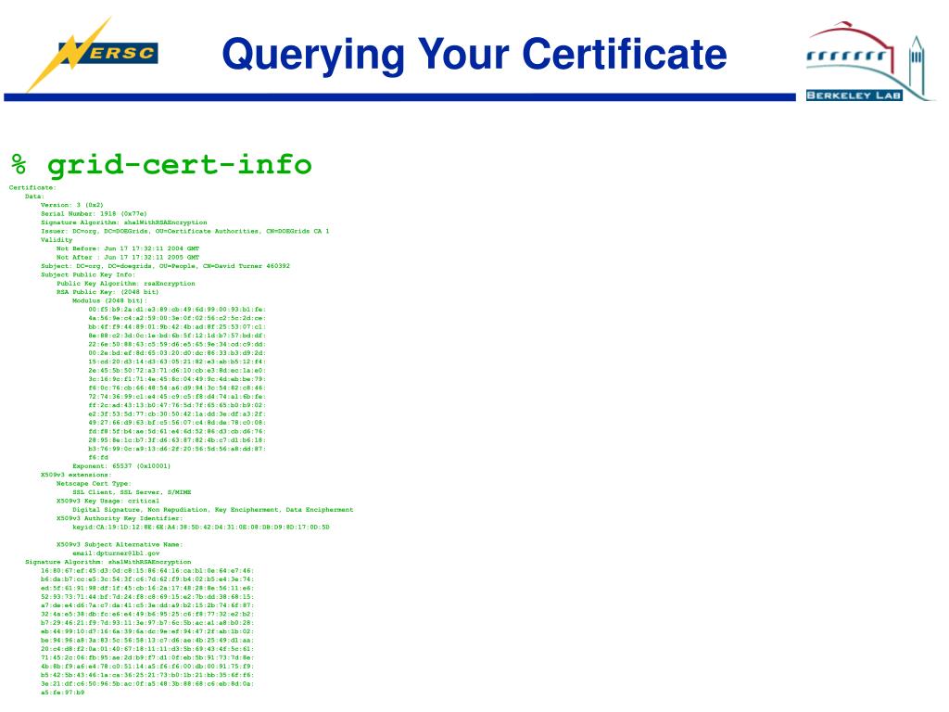The image size is (949, 712).
Task: Click the '% grid-cert-info' command text
Action: 161,164
